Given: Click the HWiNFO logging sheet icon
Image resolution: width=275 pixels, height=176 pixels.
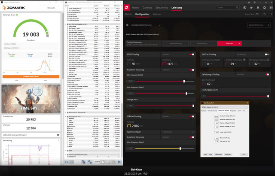Looking at the screenshot, I should pyautogui.click(x=108, y=162).
